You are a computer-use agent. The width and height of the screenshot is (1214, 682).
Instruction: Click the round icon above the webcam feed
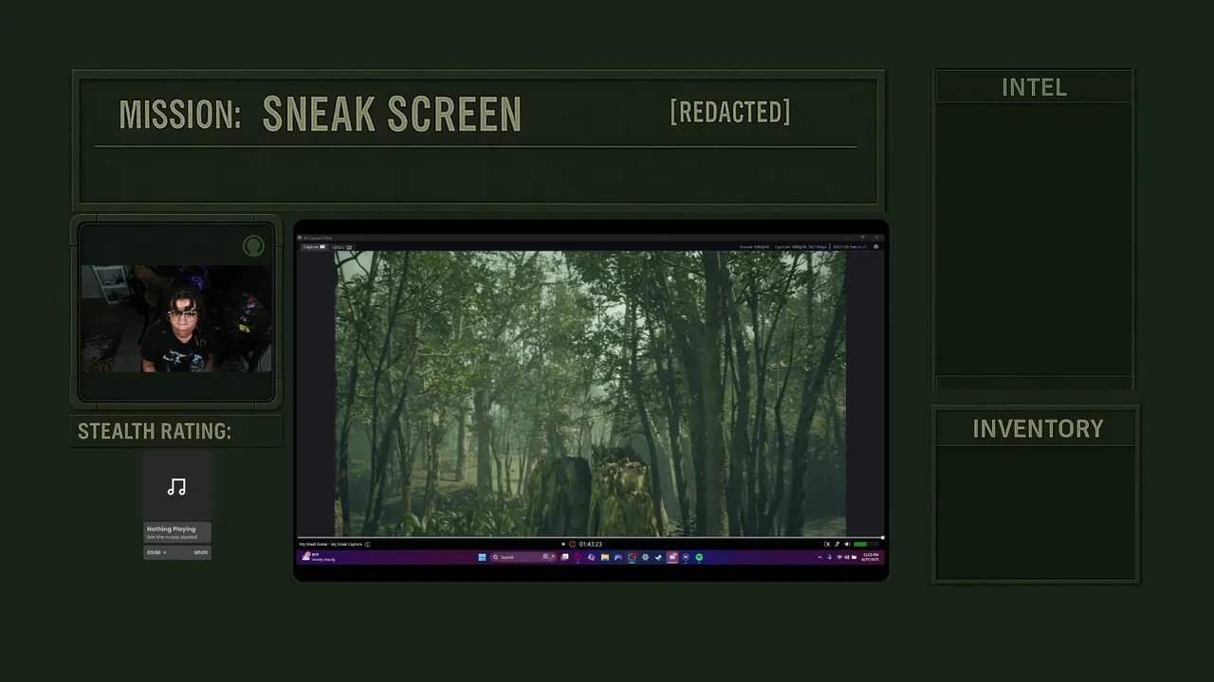(253, 246)
